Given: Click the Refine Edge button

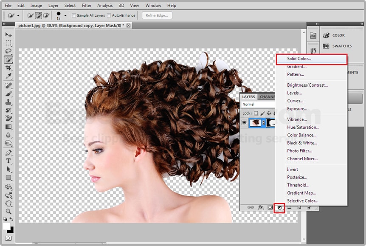Looking at the screenshot, I should coord(157,15).
